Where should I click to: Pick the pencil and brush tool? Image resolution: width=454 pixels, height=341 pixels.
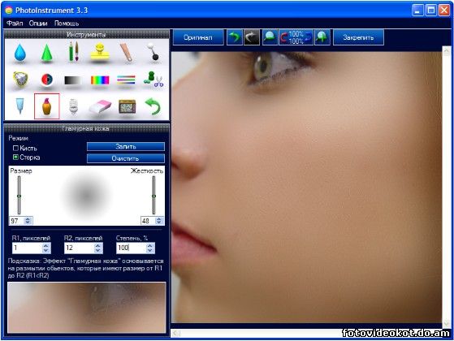pyautogui.click(x=74, y=51)
